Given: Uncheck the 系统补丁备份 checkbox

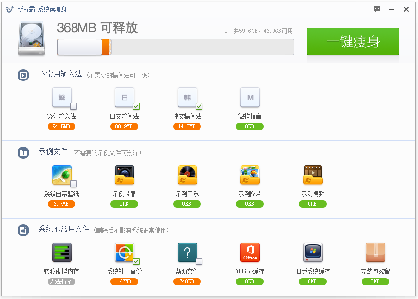Looking at the screenshot, I should (x=136, y=261).
